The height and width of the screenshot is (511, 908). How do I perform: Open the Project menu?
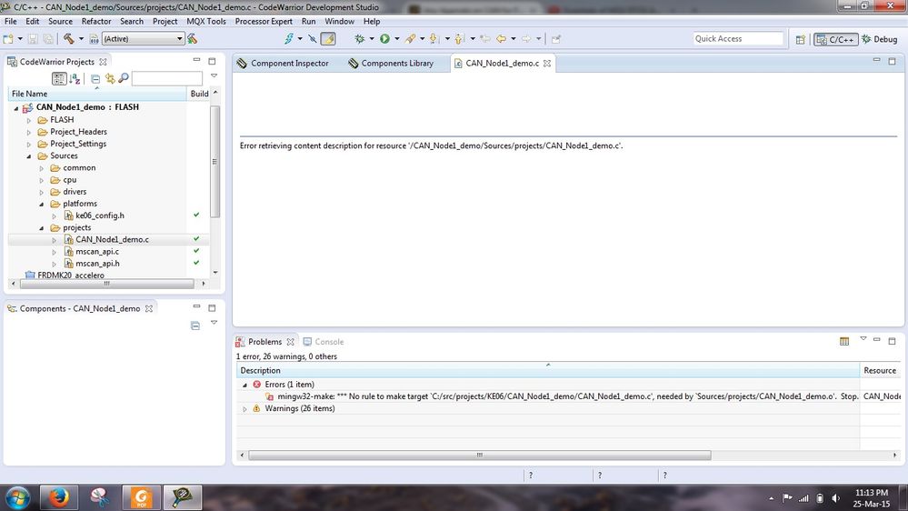(165, 22)
